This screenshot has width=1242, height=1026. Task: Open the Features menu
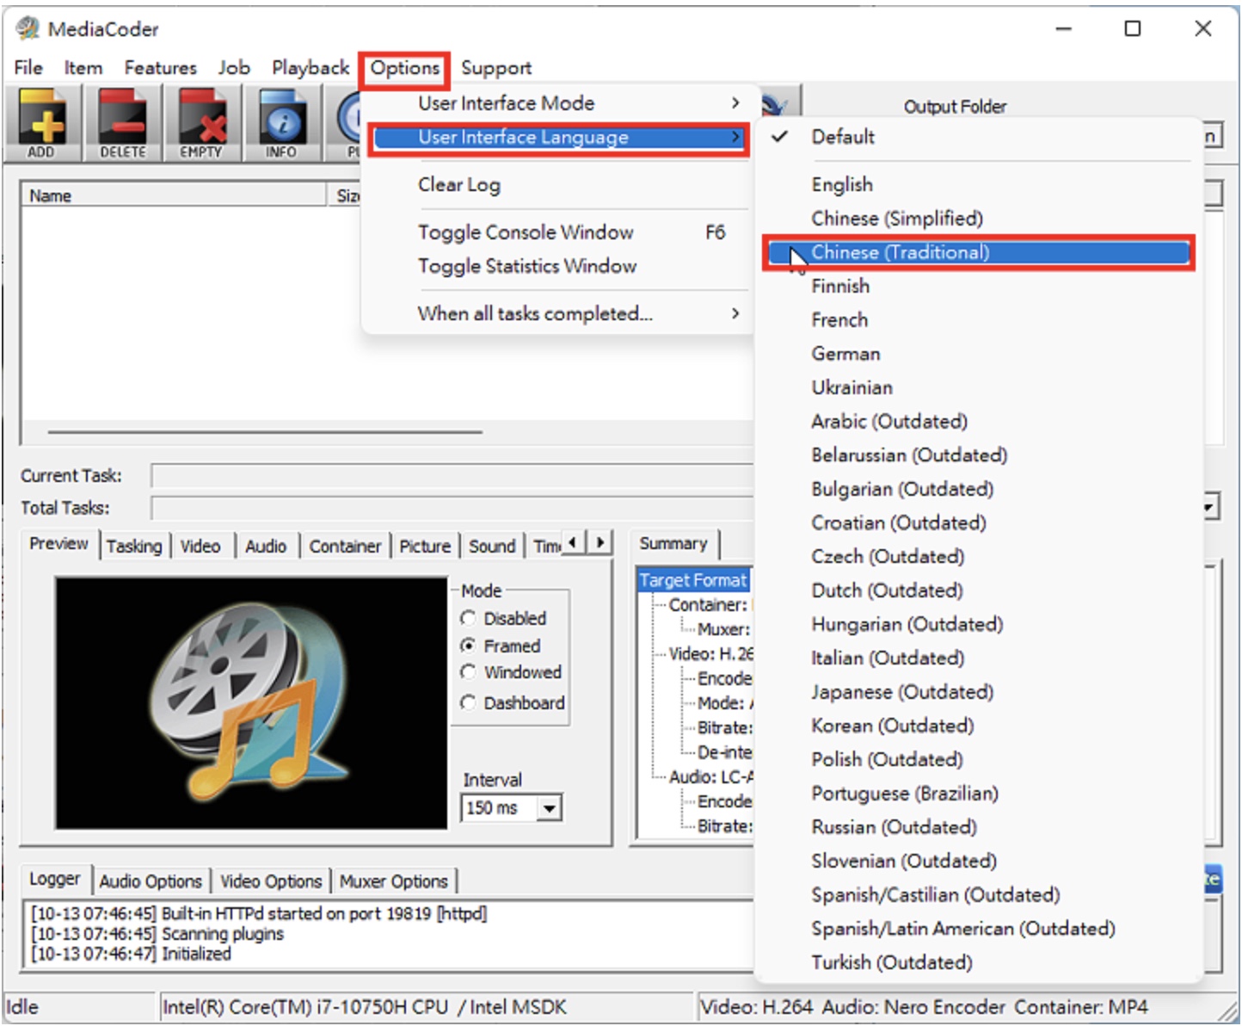pyautogui.click(x=160, y=67)
